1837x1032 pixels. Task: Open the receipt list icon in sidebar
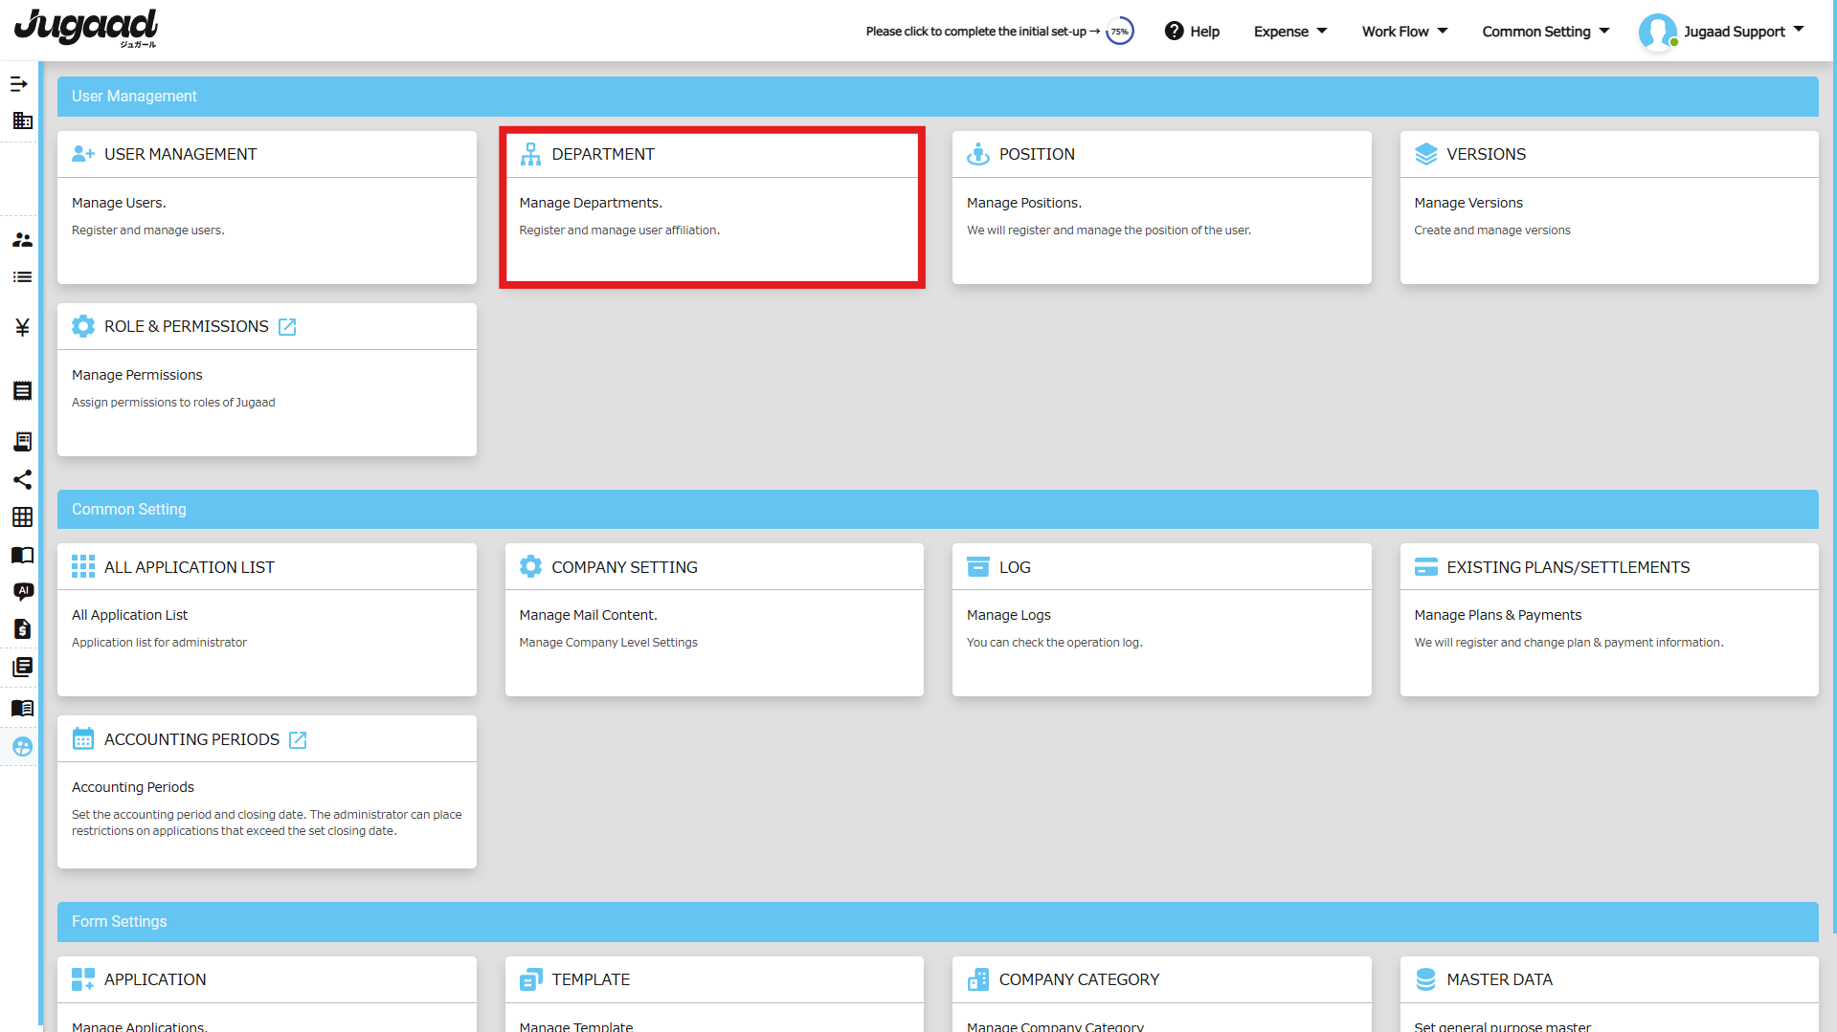[22, 391]
